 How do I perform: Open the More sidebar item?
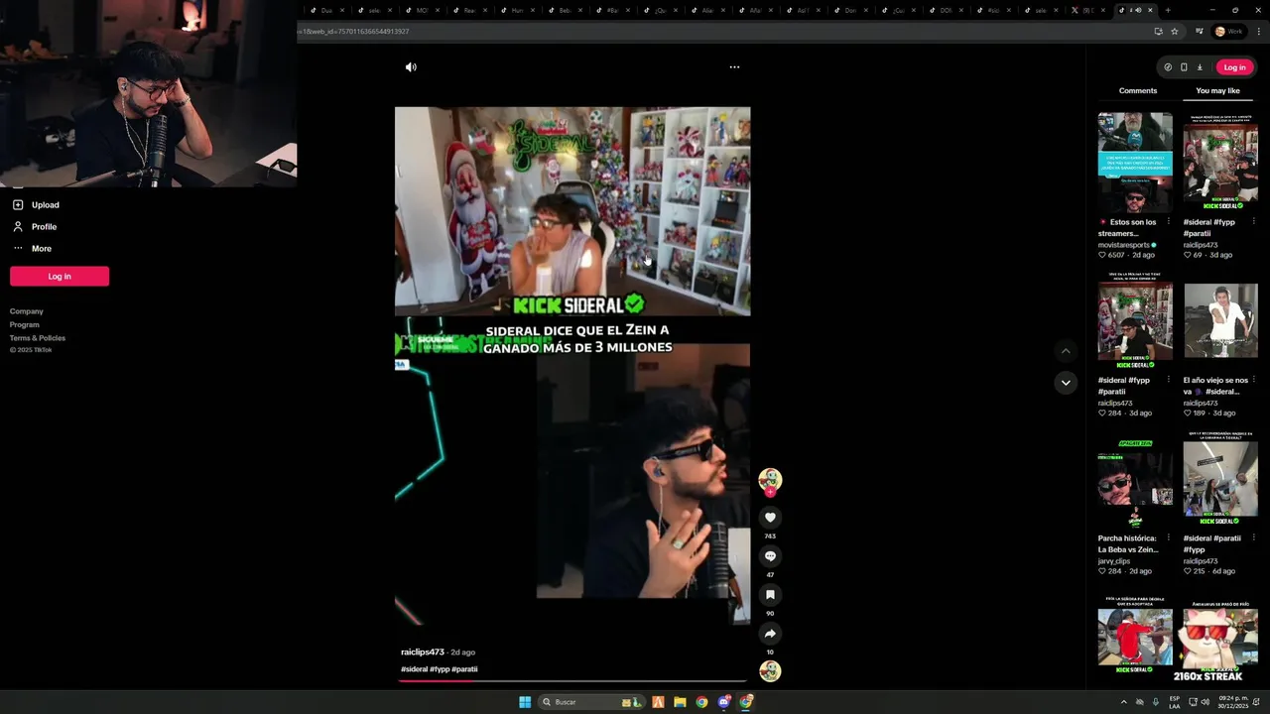pos(41,249)
